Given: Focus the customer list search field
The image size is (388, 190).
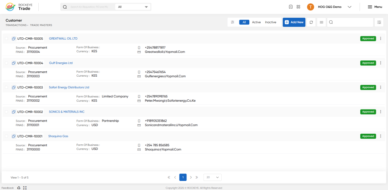Looking at the screenshot, I should (x=350, y=22).
